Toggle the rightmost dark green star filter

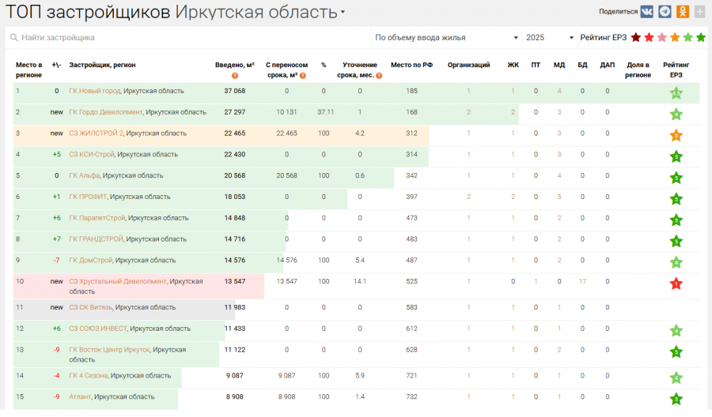coord(700,37)
